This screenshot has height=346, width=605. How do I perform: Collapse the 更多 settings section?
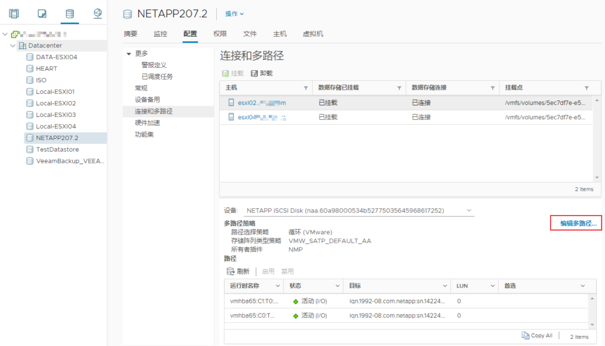(x=129, y=54)
